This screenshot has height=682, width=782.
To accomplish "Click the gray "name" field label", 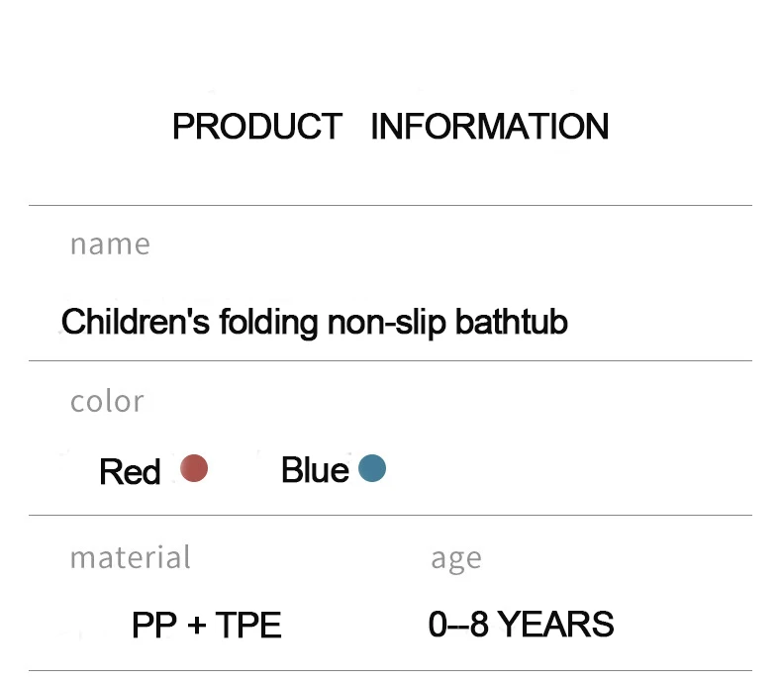I will [110, 244].
